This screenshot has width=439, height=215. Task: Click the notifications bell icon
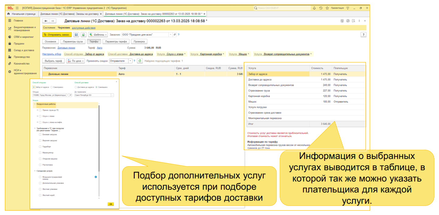click(314, 8)
